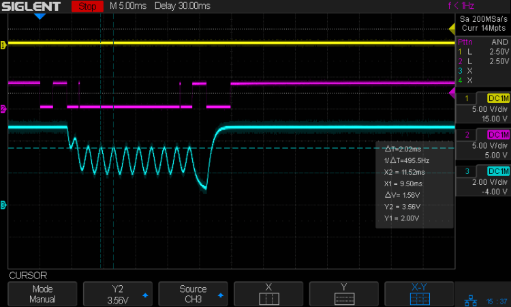This screenshot has height=307, width=511.
Task: Open channel 1 settings box
Action: click(483, 108)
